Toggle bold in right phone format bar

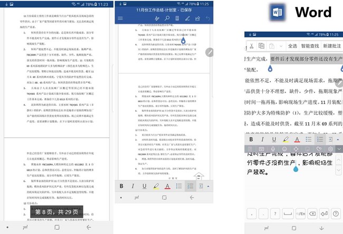[251, 139]
